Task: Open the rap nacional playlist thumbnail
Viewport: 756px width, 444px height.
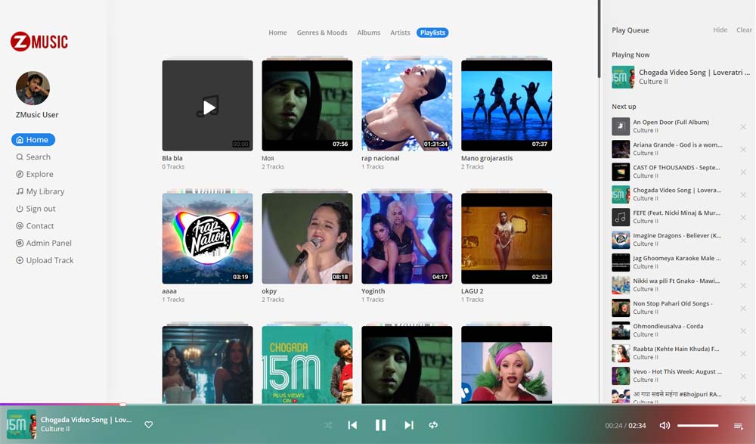Action: point(407,106)
